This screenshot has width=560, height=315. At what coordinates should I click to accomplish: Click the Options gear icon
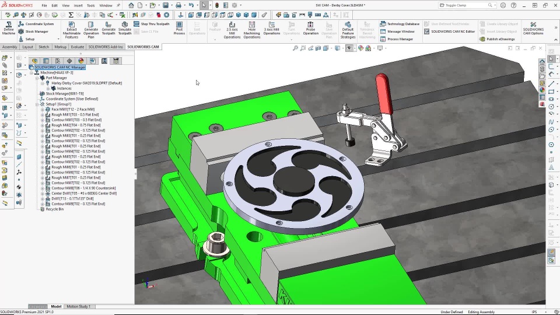tap(235, 5)
